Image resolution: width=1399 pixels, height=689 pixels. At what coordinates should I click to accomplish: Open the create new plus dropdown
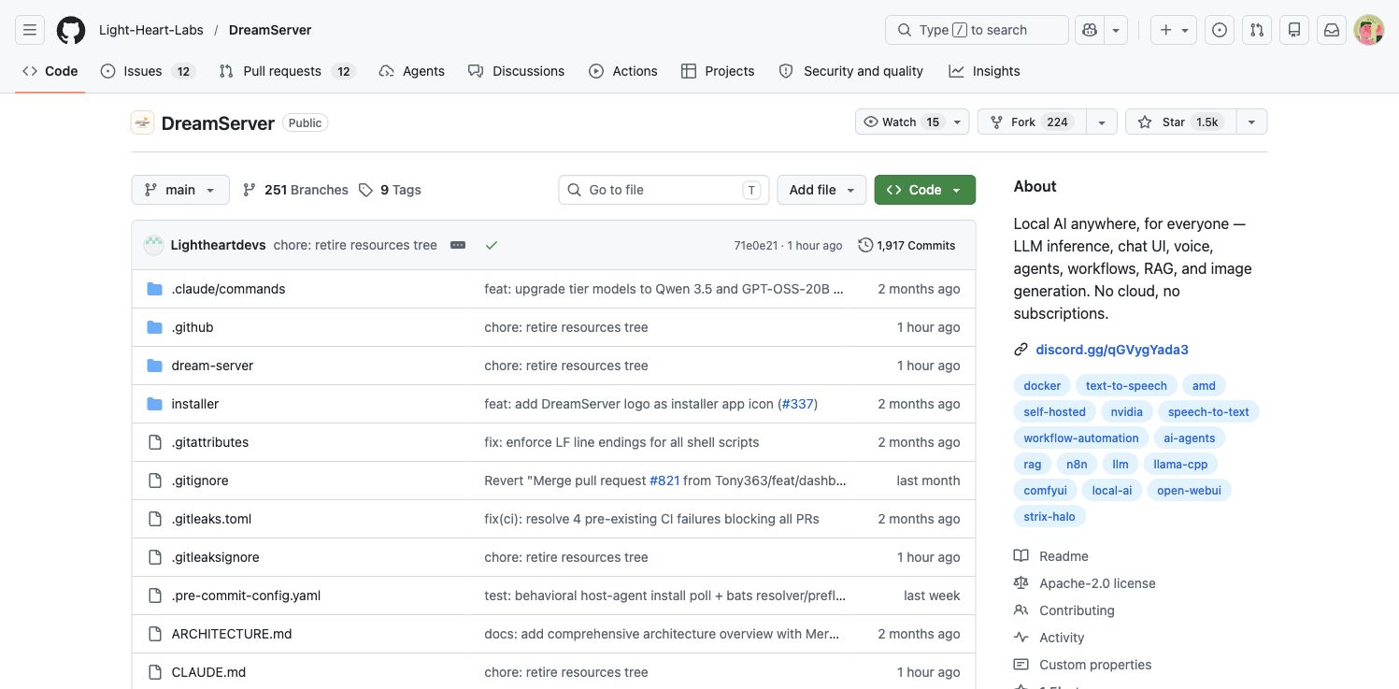(1174, 30)
